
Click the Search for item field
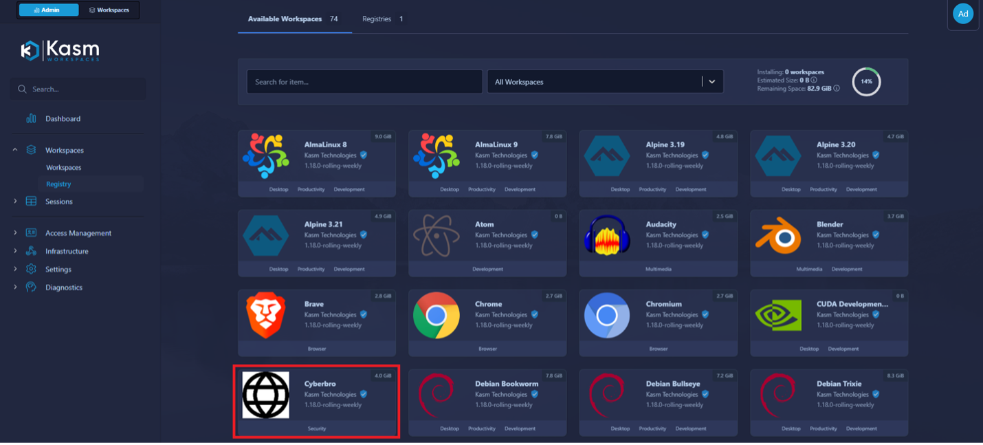pyautogui.click(x=364, y=82)
